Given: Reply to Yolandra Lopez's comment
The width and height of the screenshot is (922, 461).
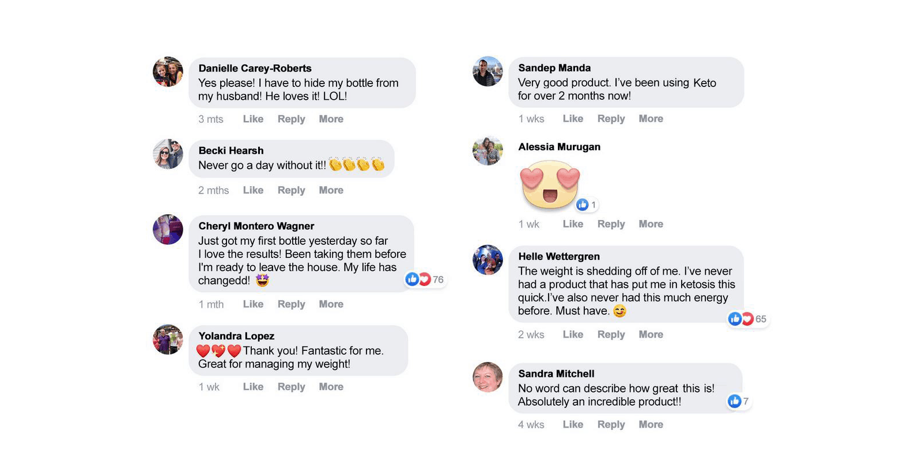Looking at the screenshot, I should click(x=291, y=387).
